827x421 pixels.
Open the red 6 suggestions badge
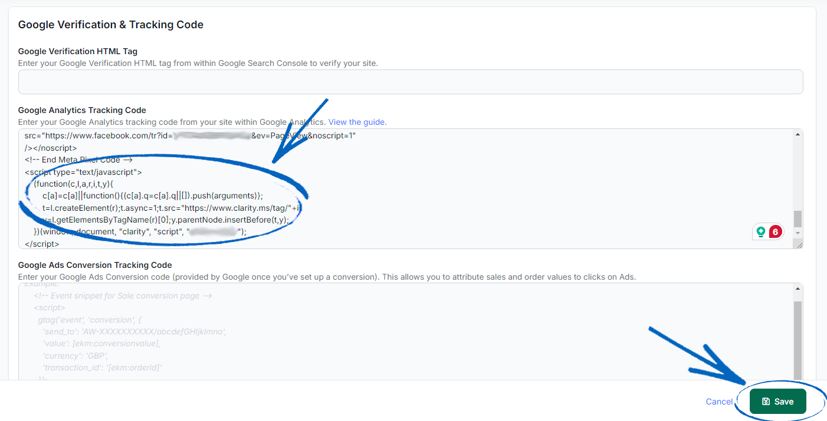(x=775, y=232)
